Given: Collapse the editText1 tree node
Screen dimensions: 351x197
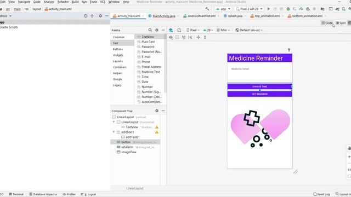Looking at the screenshot, I should tap(114, 132).
